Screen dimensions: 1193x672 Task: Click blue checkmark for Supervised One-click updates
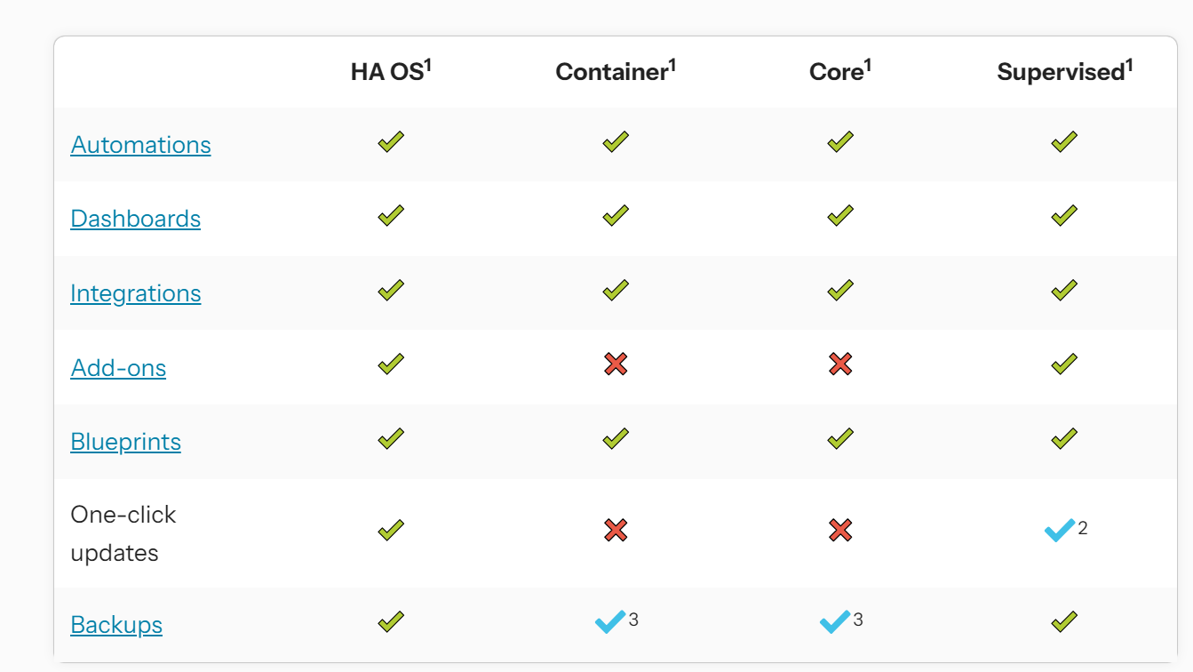tap(1060, 531)
